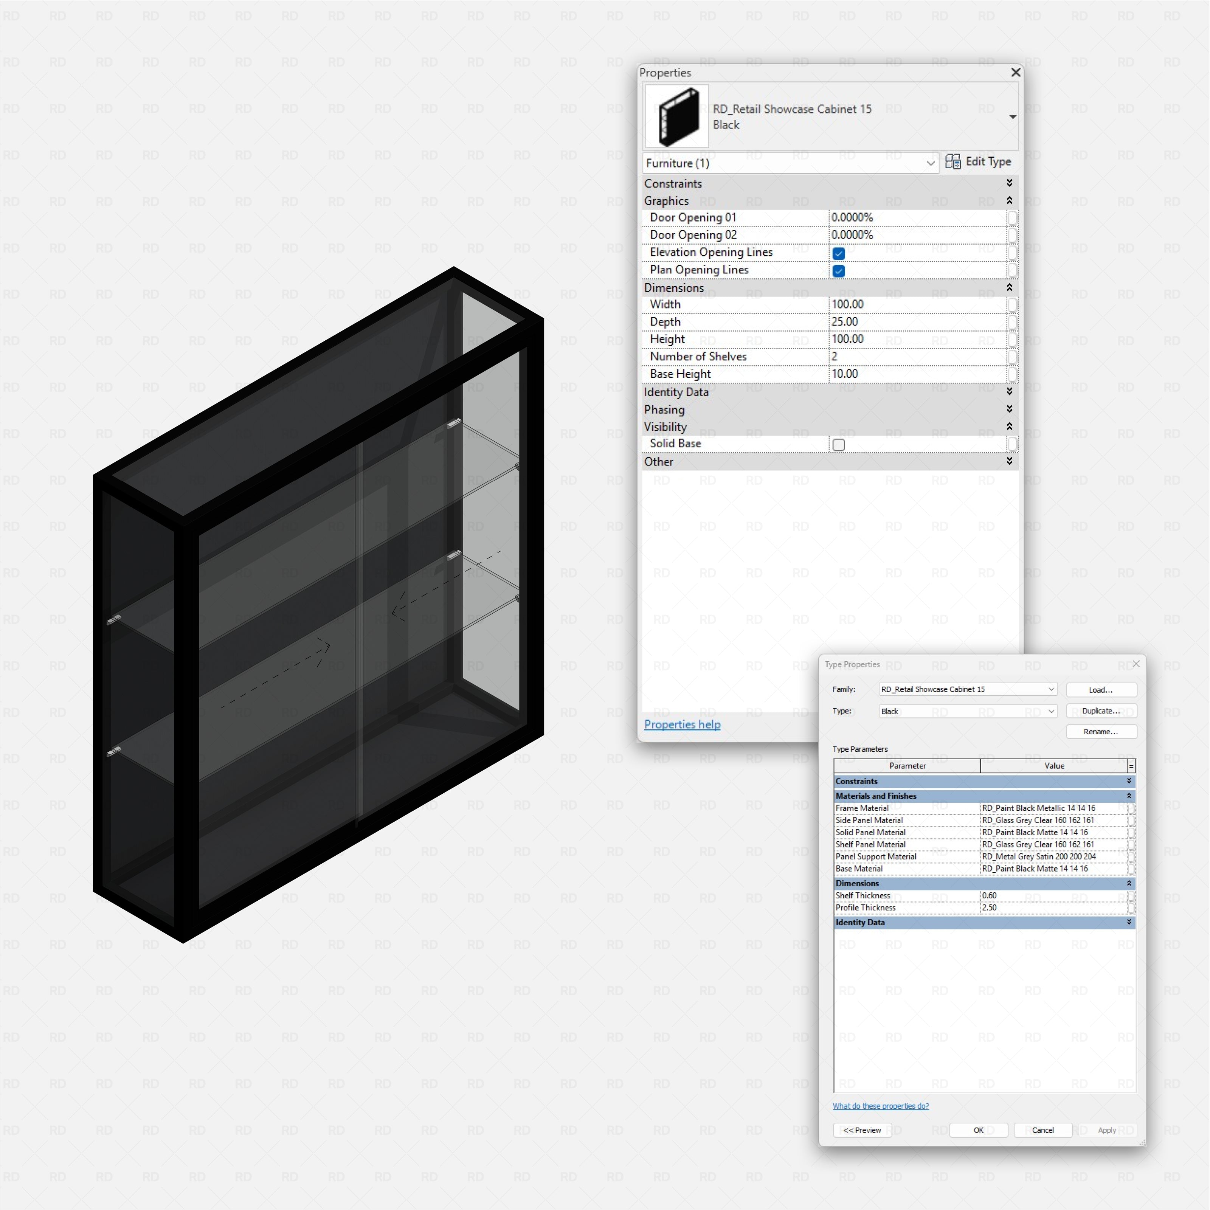
Task: Close the Type Properties dialog
Action: pos(1136,664)
